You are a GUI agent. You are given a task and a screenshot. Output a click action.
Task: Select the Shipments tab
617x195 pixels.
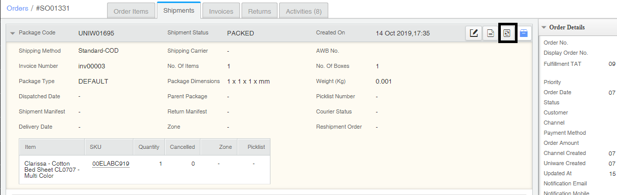179,10
